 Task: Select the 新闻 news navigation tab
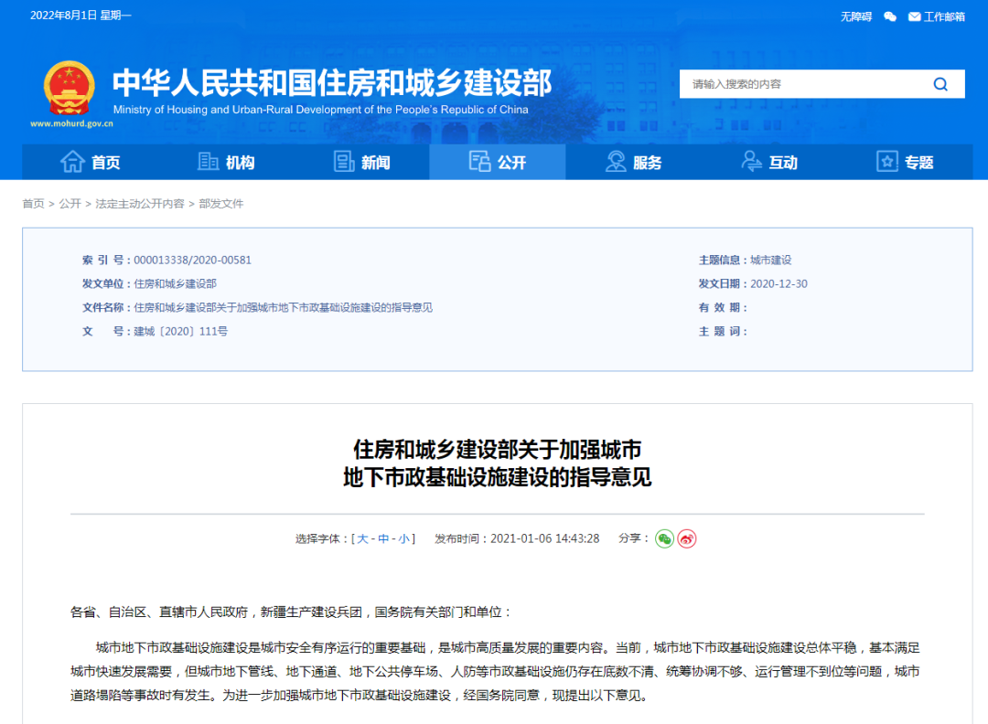point(361,162)
